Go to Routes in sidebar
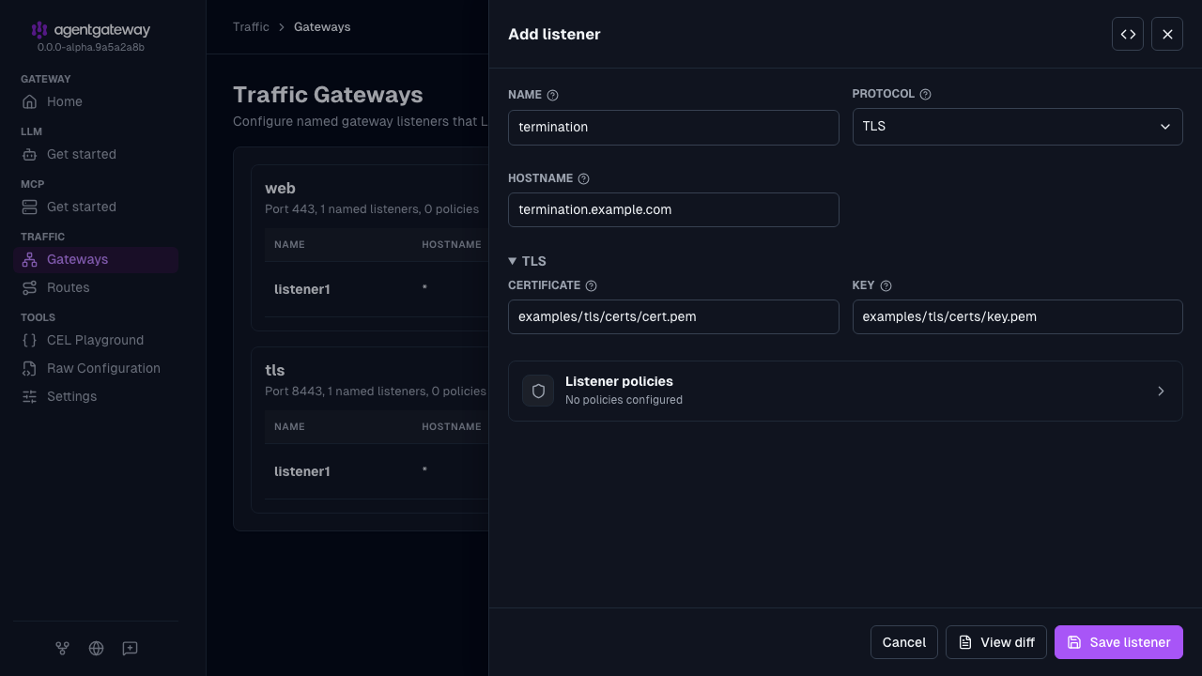 pyautogui.click(x=96, y=287)
